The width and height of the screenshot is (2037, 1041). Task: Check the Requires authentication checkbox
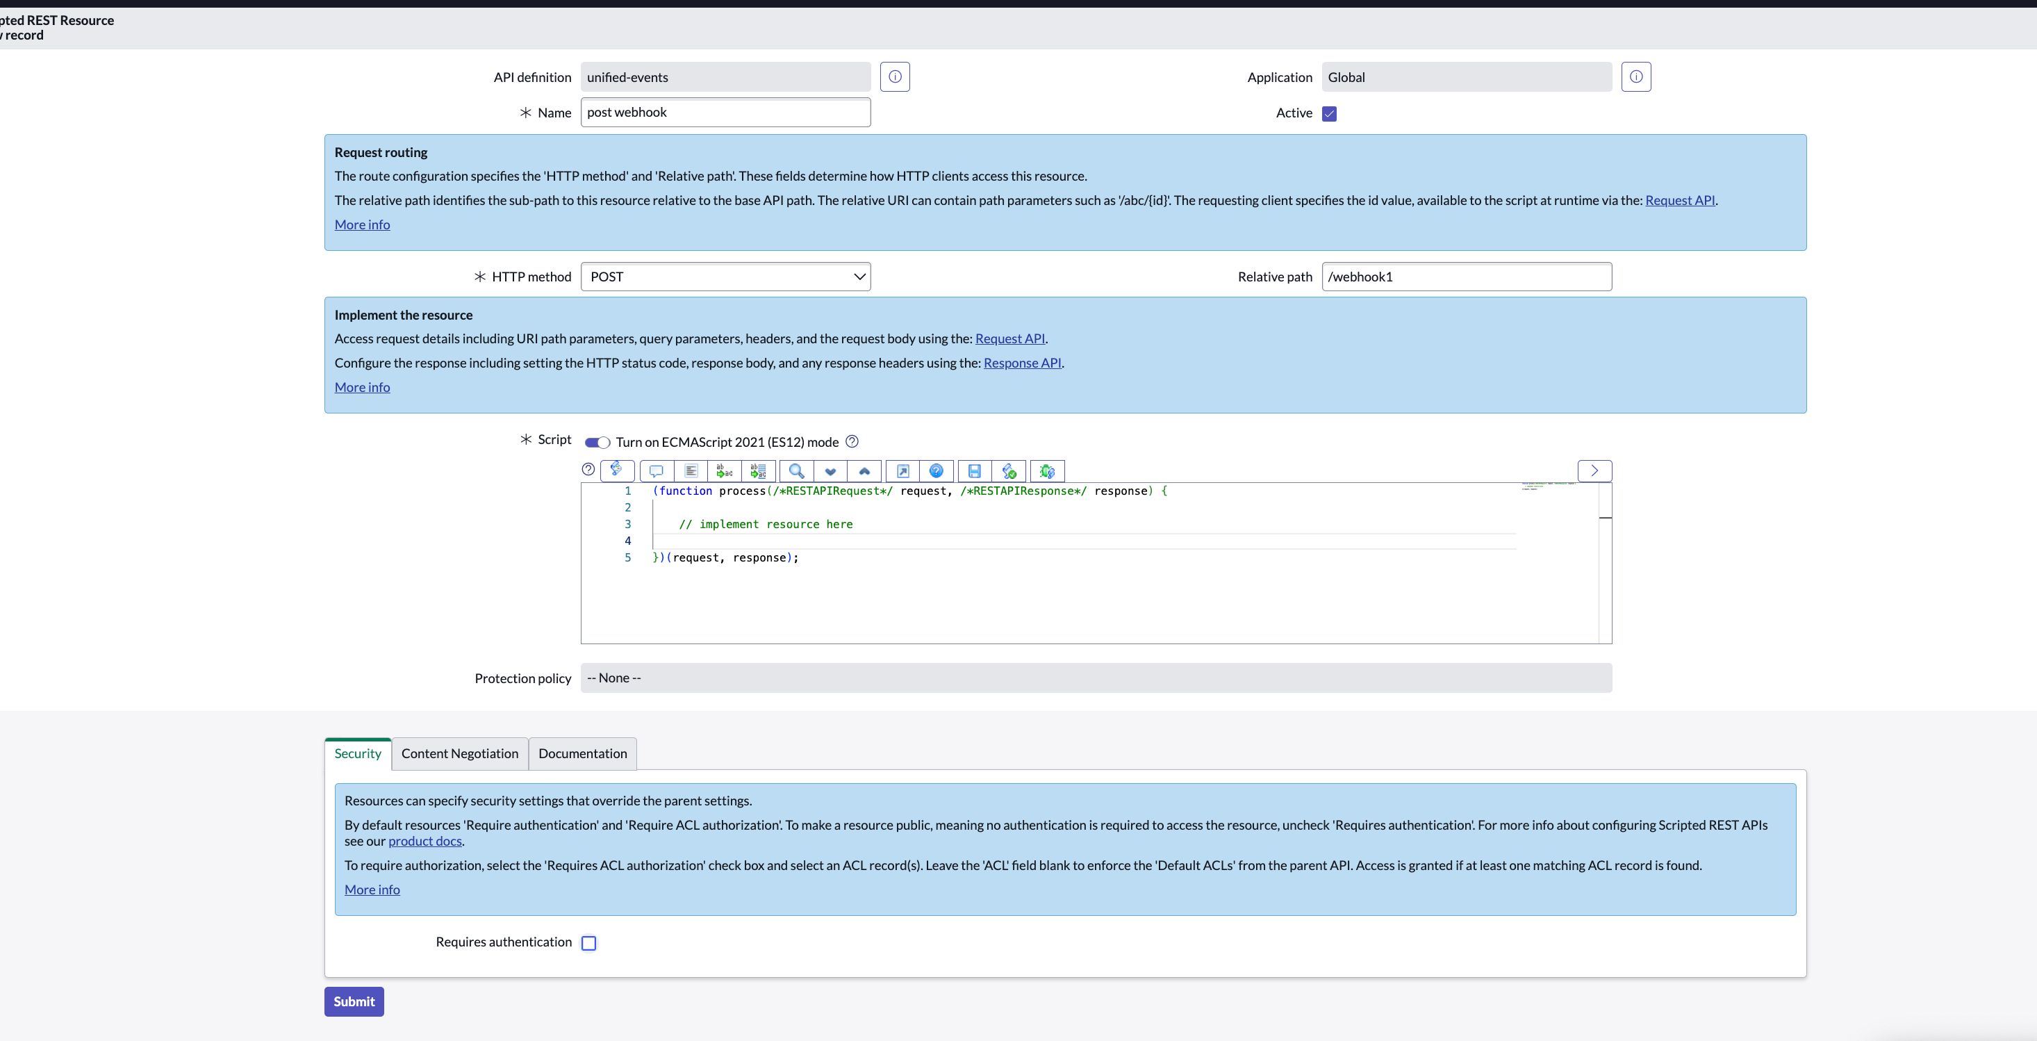[x=588, y=943]
